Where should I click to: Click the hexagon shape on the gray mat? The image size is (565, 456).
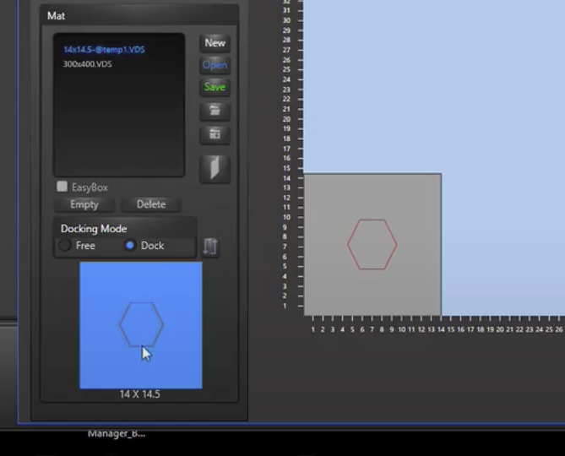[372, 244]
